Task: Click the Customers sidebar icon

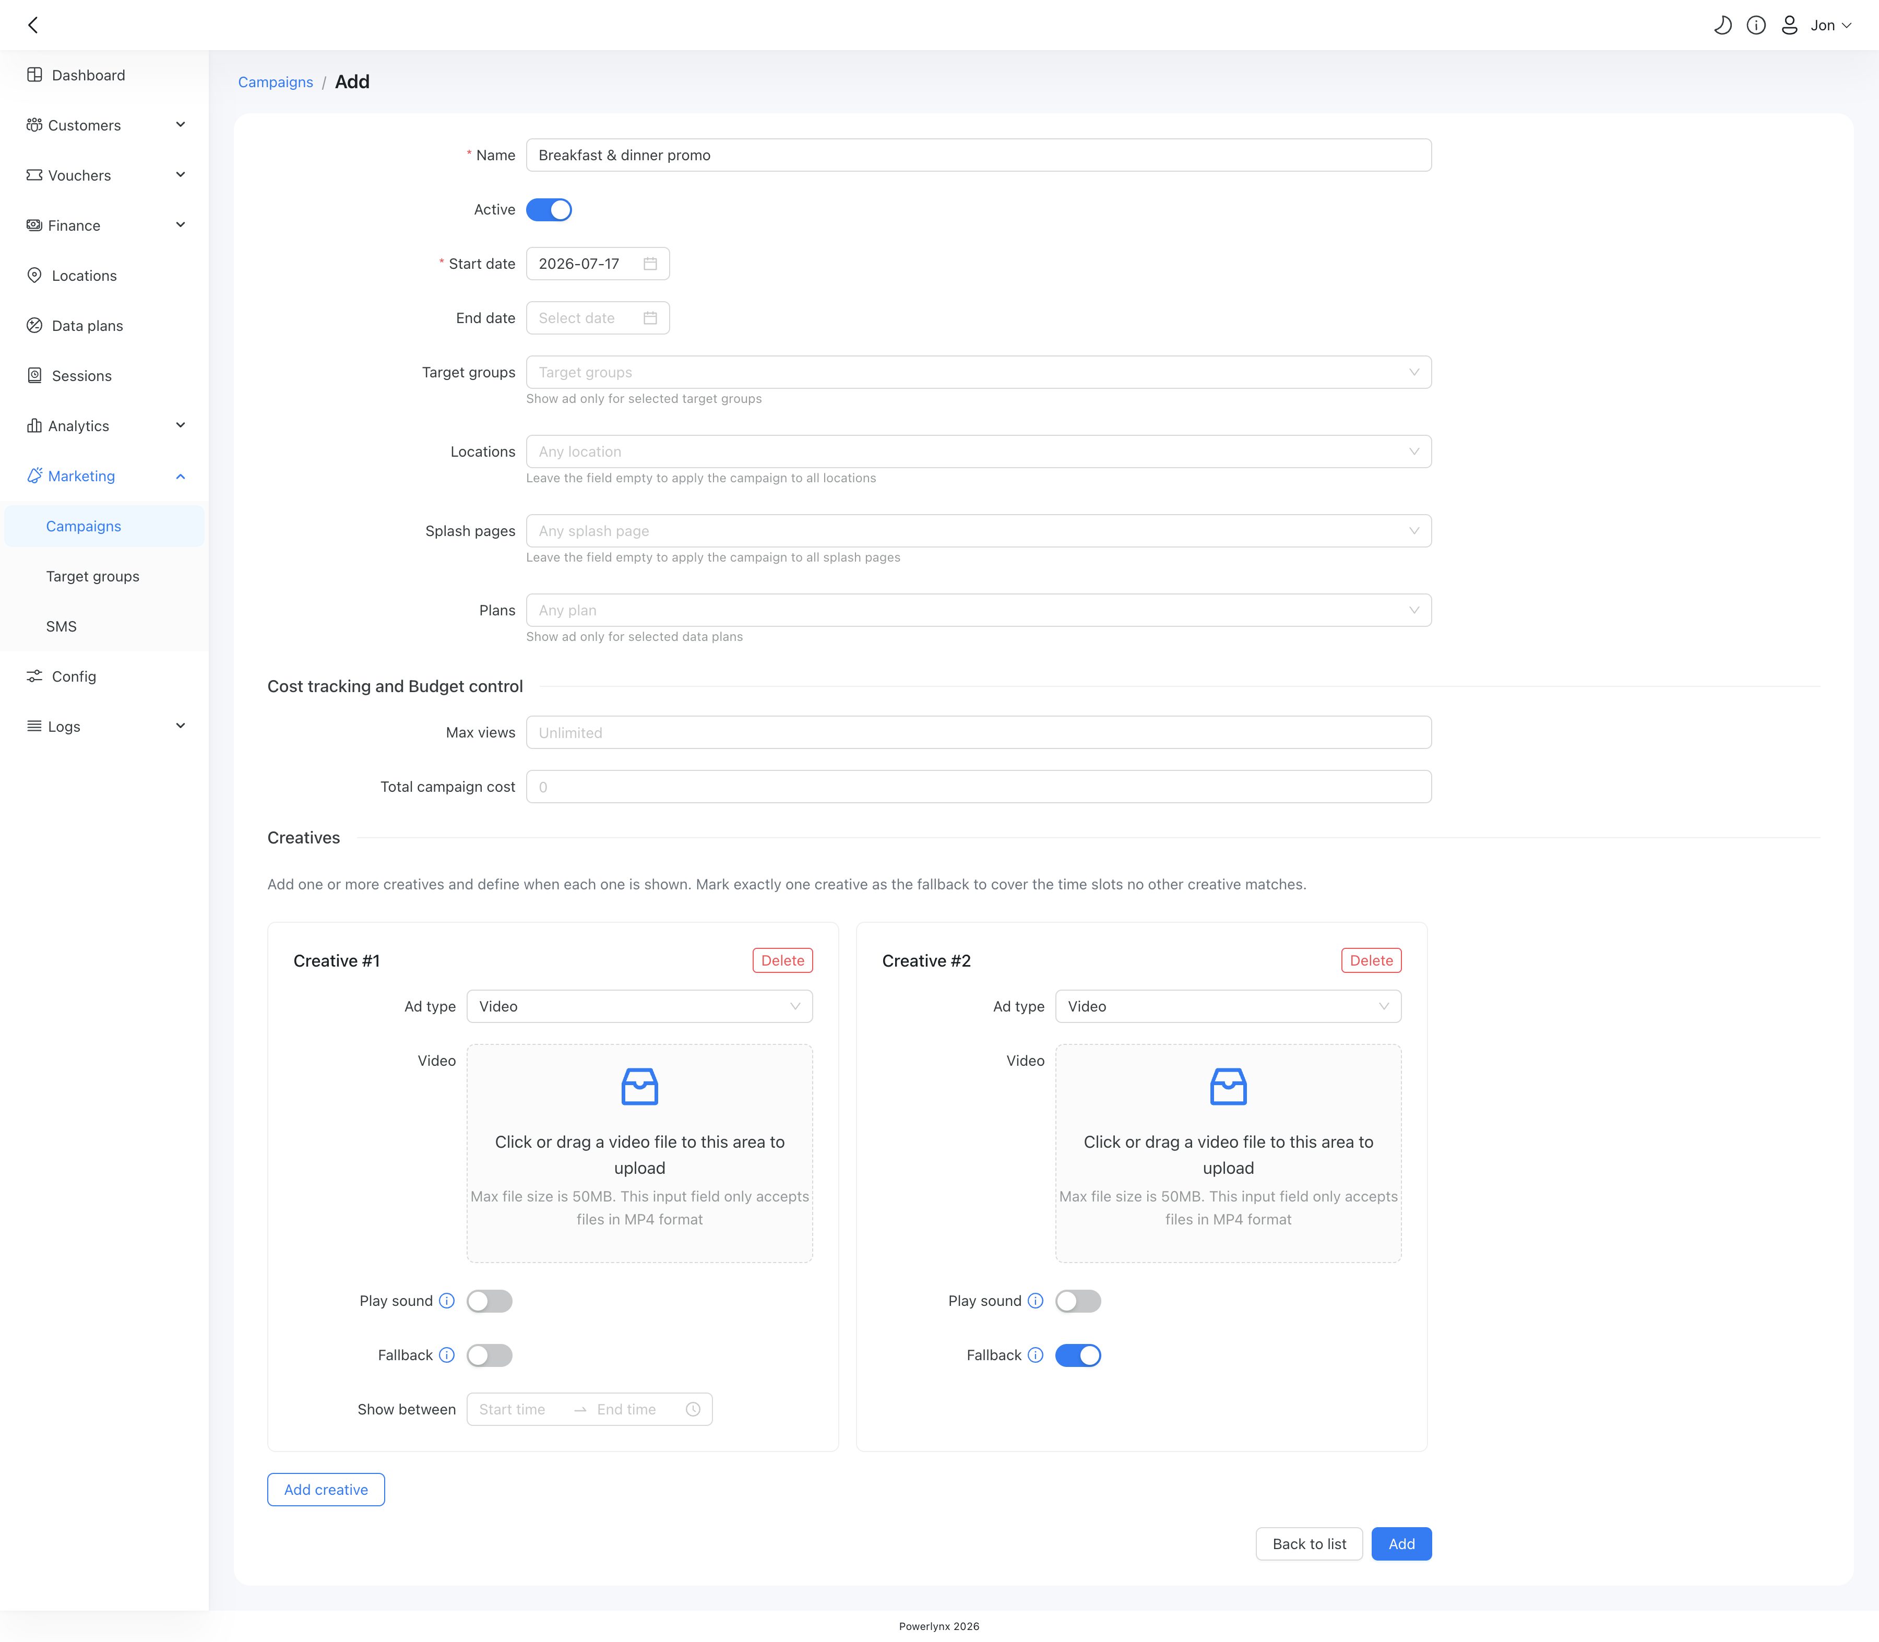Action: tap(35, 125)
